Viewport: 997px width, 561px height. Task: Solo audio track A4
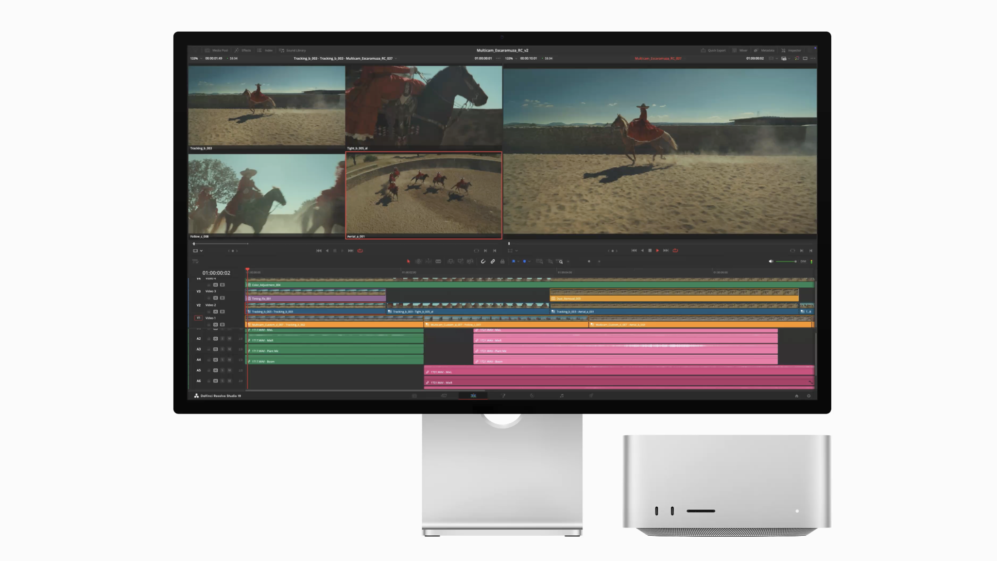[x=223, y=360]
